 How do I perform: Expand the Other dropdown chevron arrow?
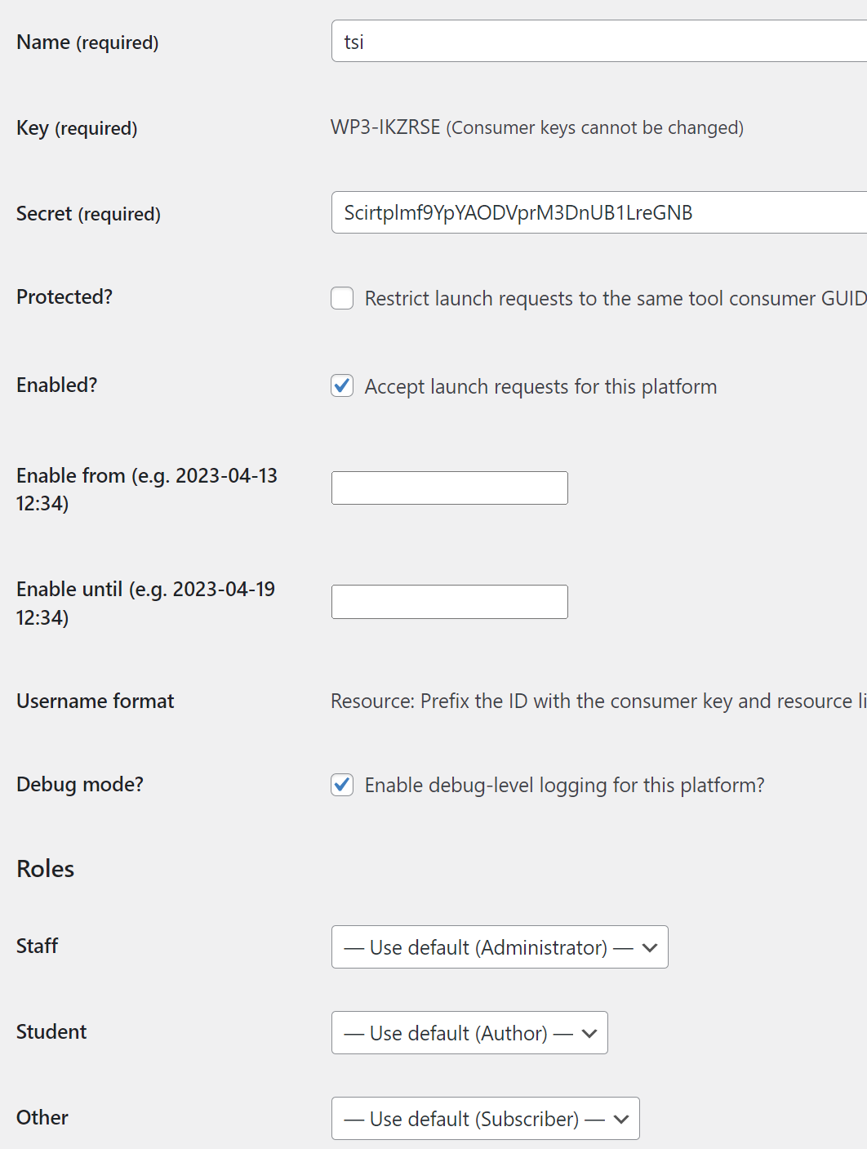(x=620, y=1118)
